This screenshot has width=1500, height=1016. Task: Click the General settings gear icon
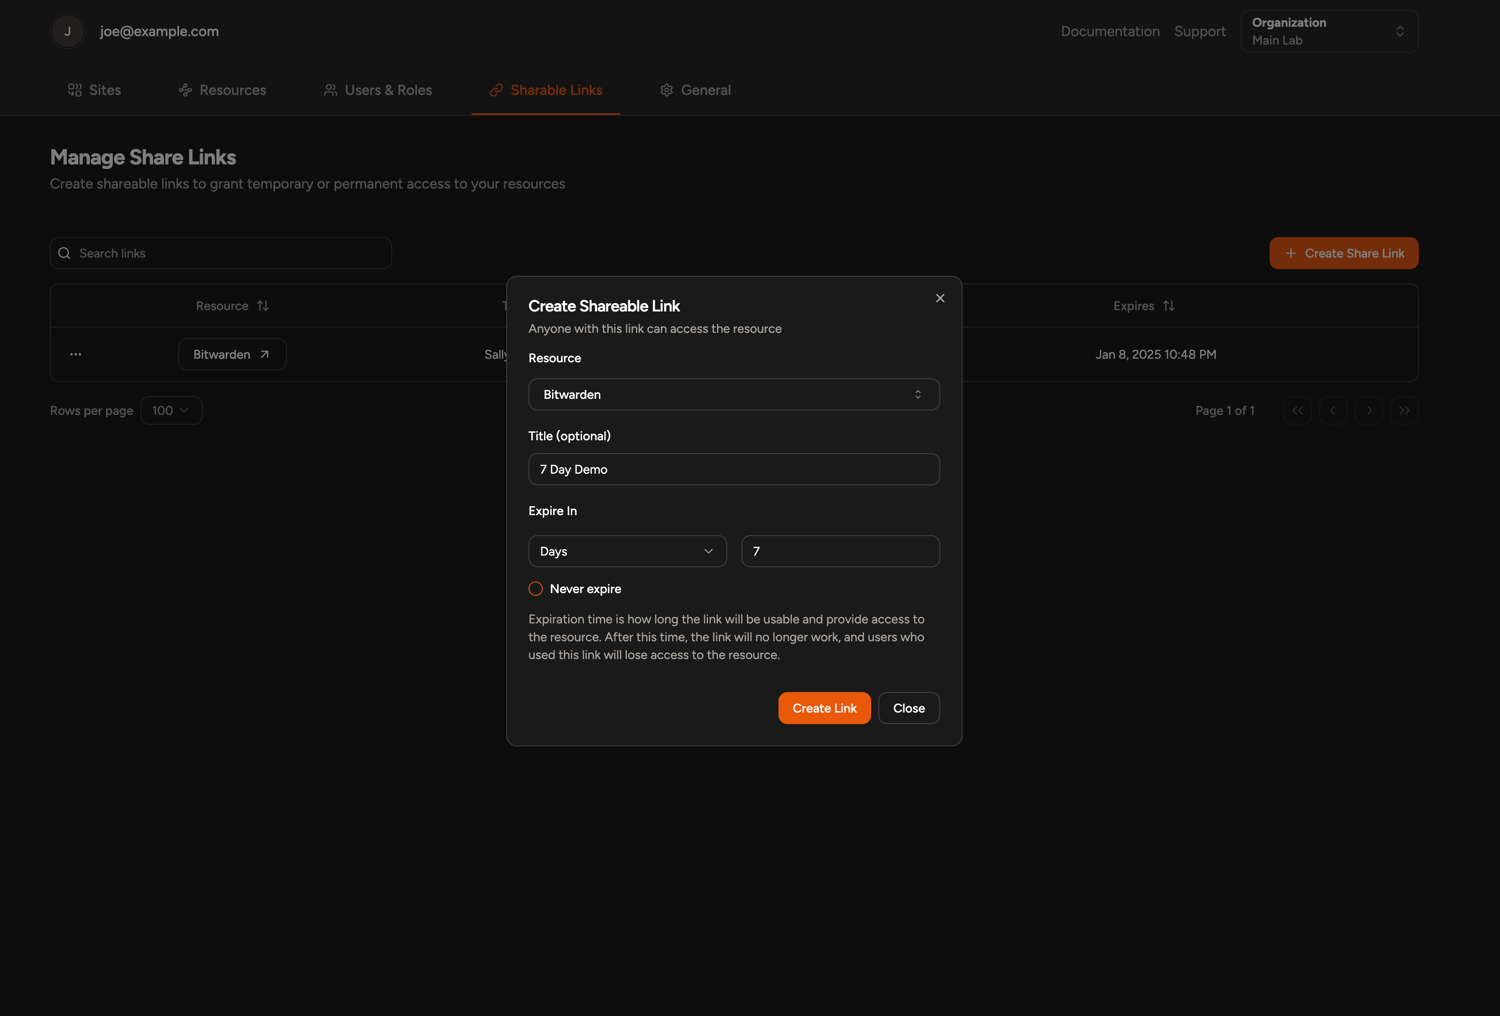click(x=667, y=90)
